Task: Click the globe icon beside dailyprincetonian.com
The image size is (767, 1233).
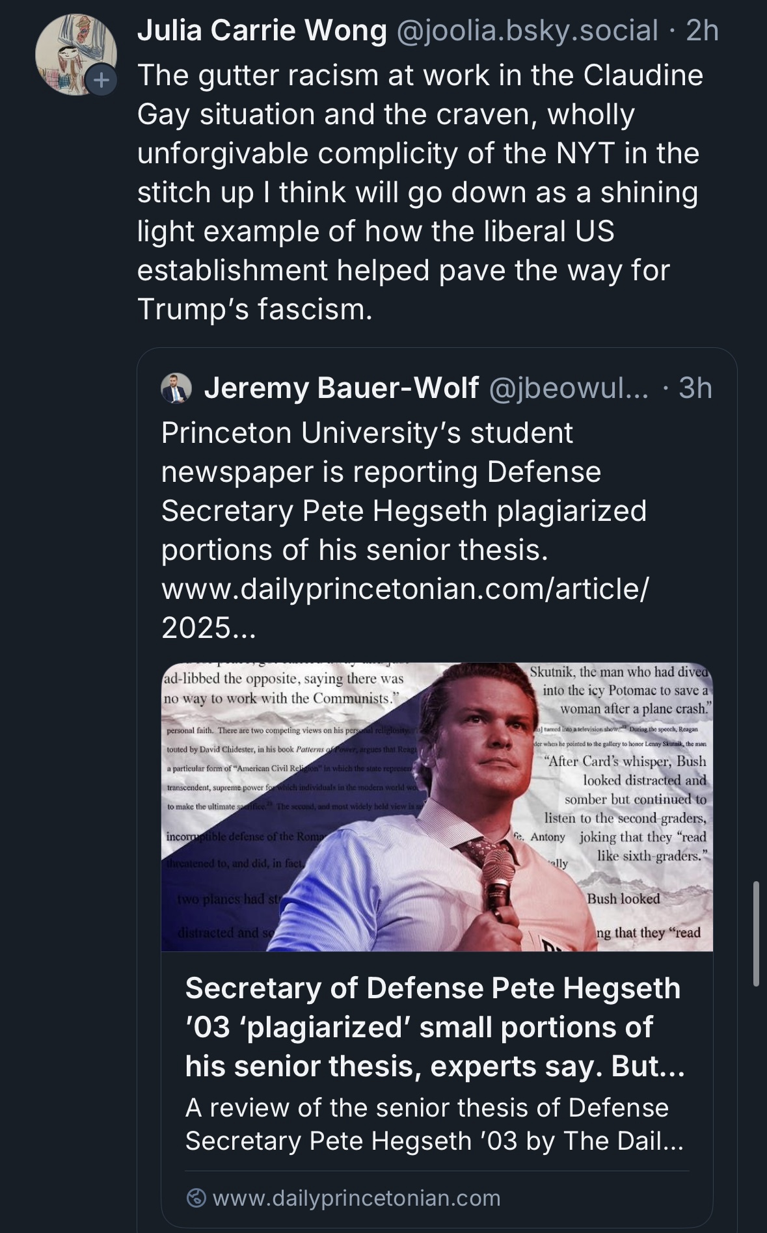Action: pyautogui.click(x=196, y=1197)
